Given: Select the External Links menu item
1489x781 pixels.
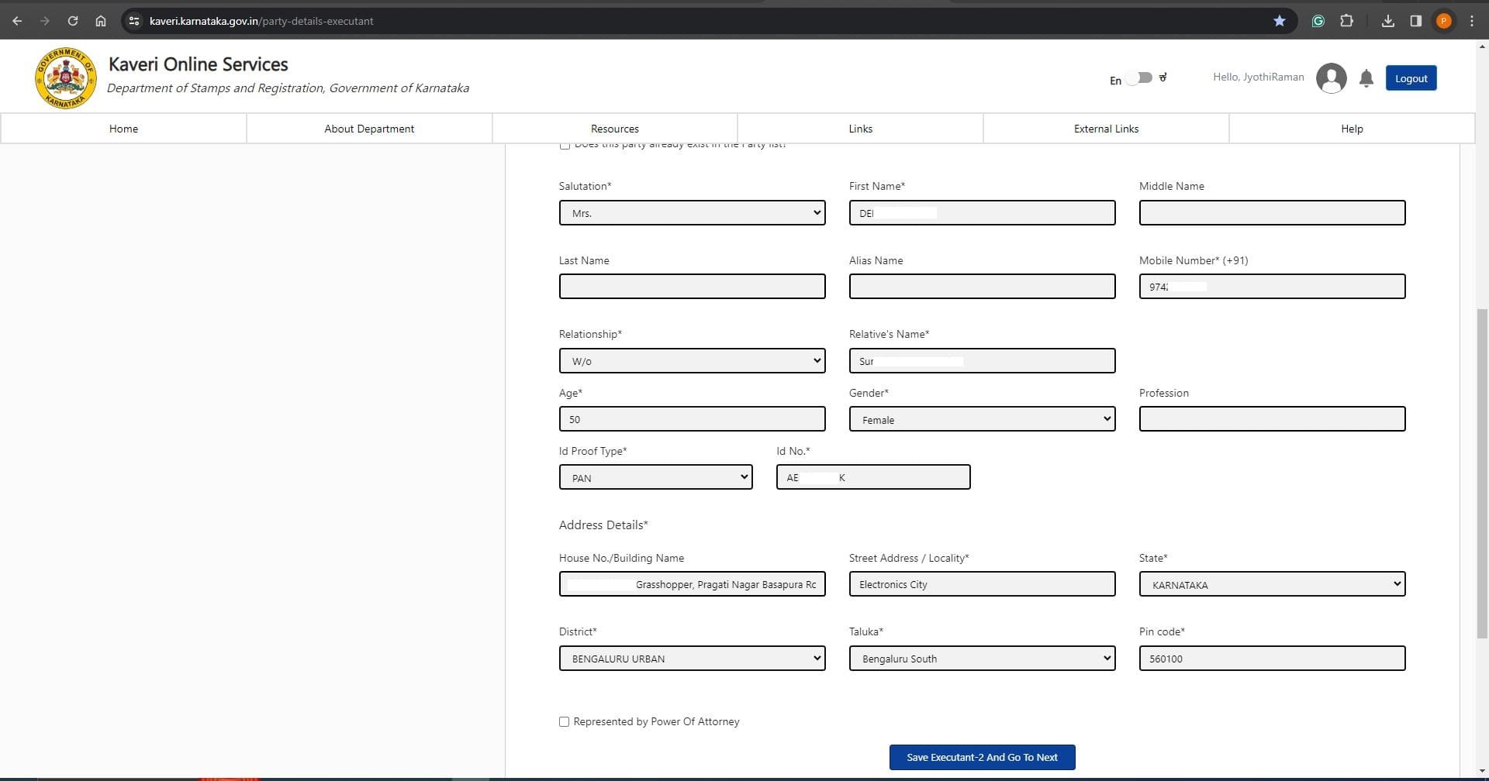Looking at the screenshot, I should (x=1106, y=129).
